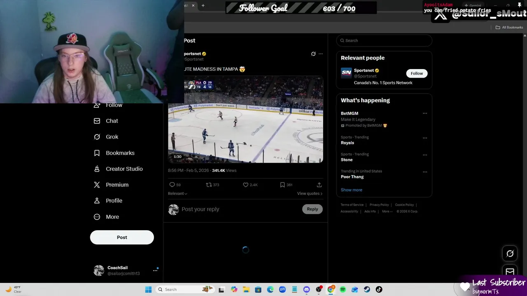Screen dimensions: 527x296
Task: Open View quotes link
Action: click(310, 194)
